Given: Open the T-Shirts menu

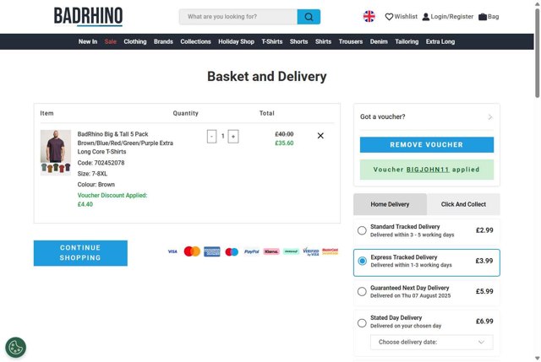Looking at the screenshot, I should (x=272, y=41).
